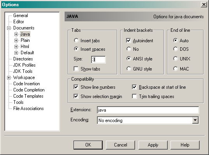This screenshot has width=209, height=155.
Task: Select Editor in the options tree
Action: (19, 22)
